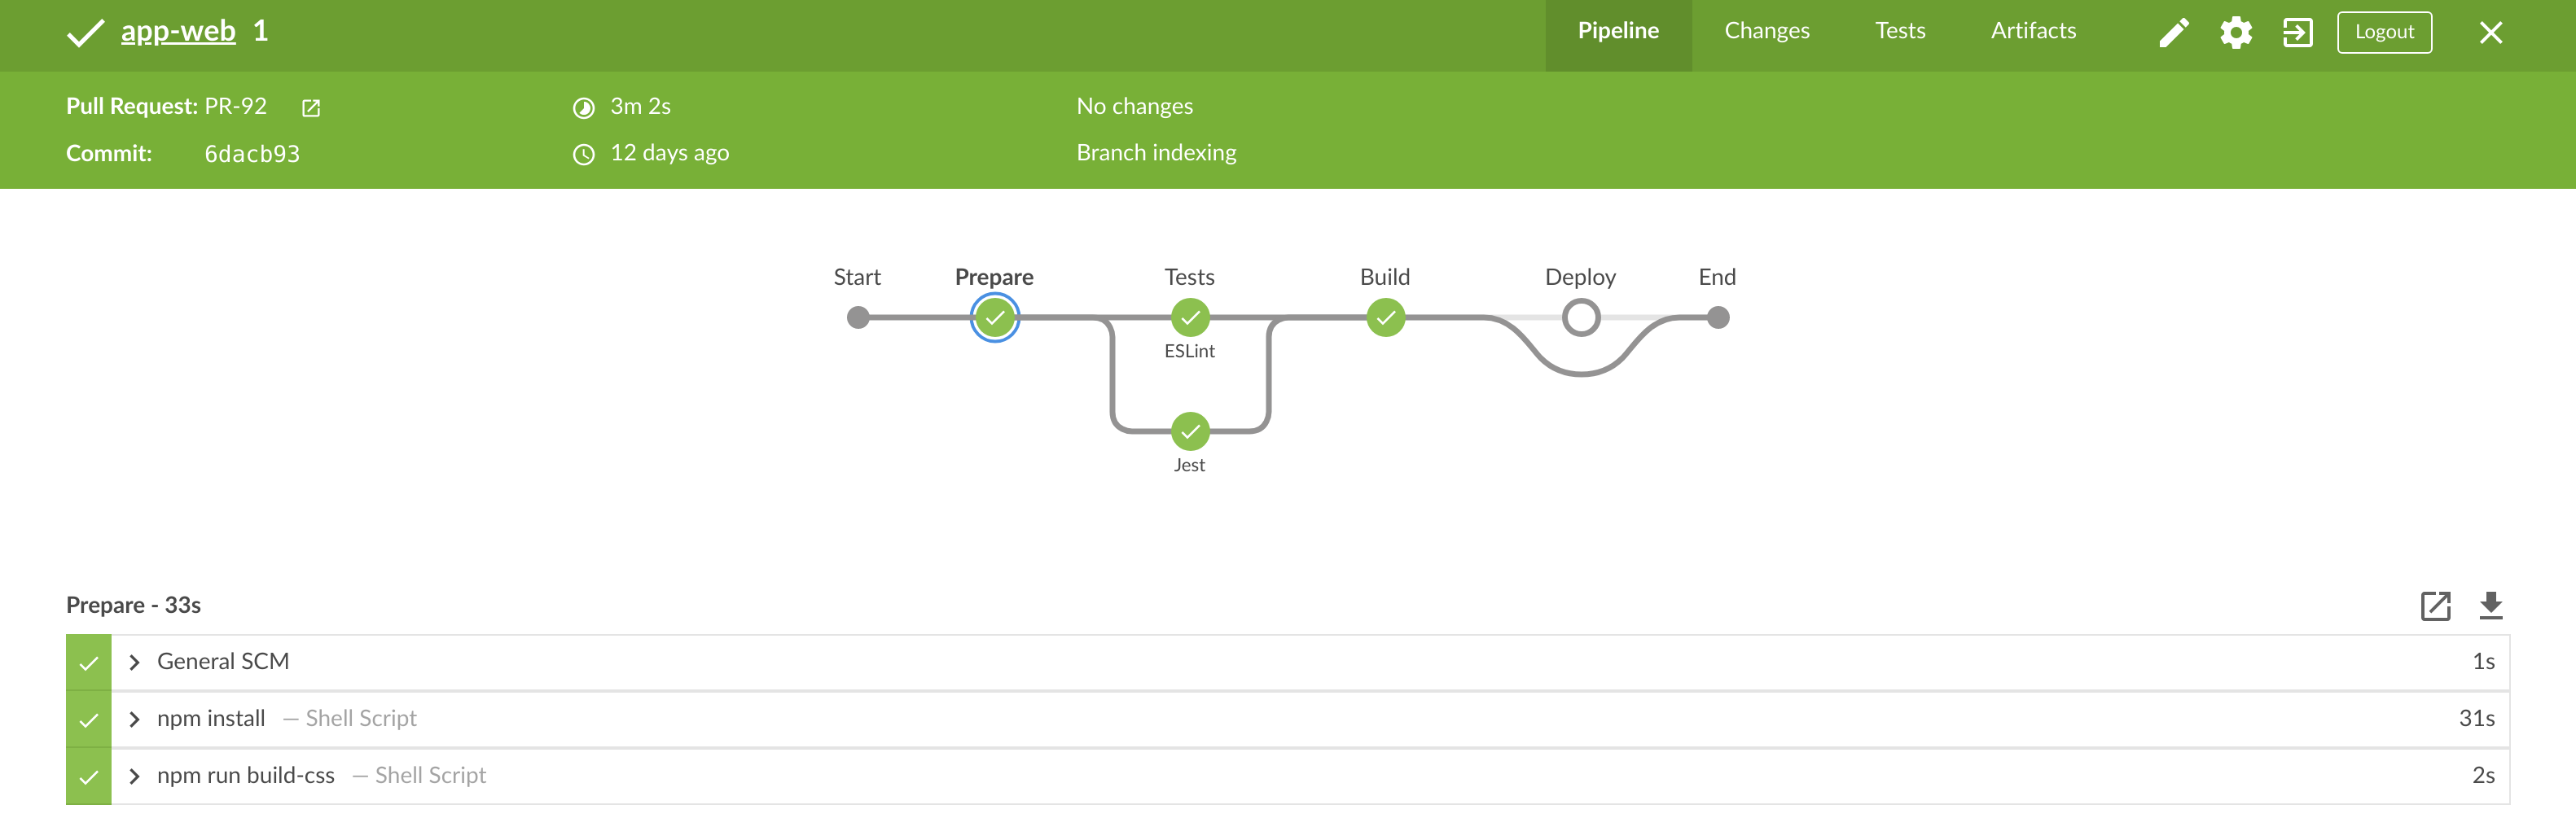The height and width of the screenshot is (840, 2576).
Task: Click the go to classic icon
Action: [x=2297, y=33]
